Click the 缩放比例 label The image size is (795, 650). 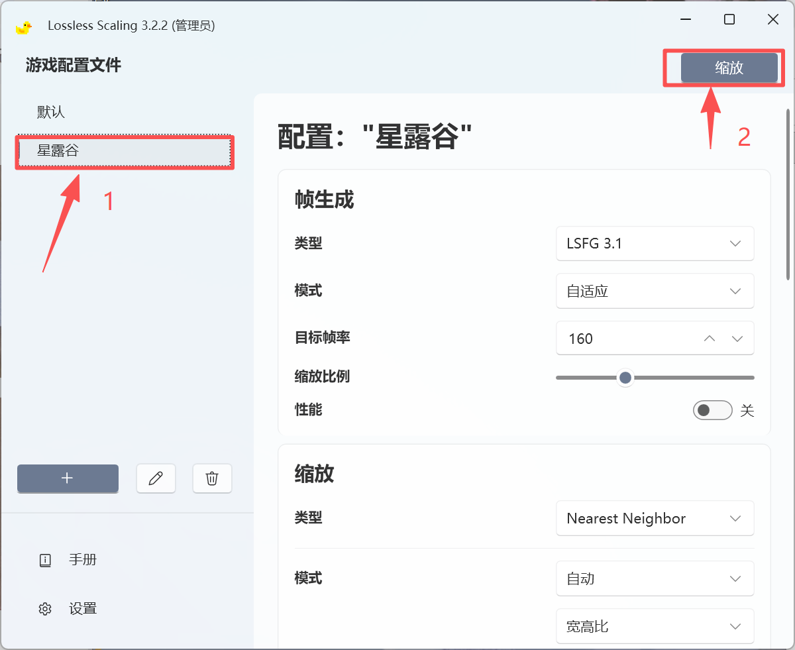(322, 376)
